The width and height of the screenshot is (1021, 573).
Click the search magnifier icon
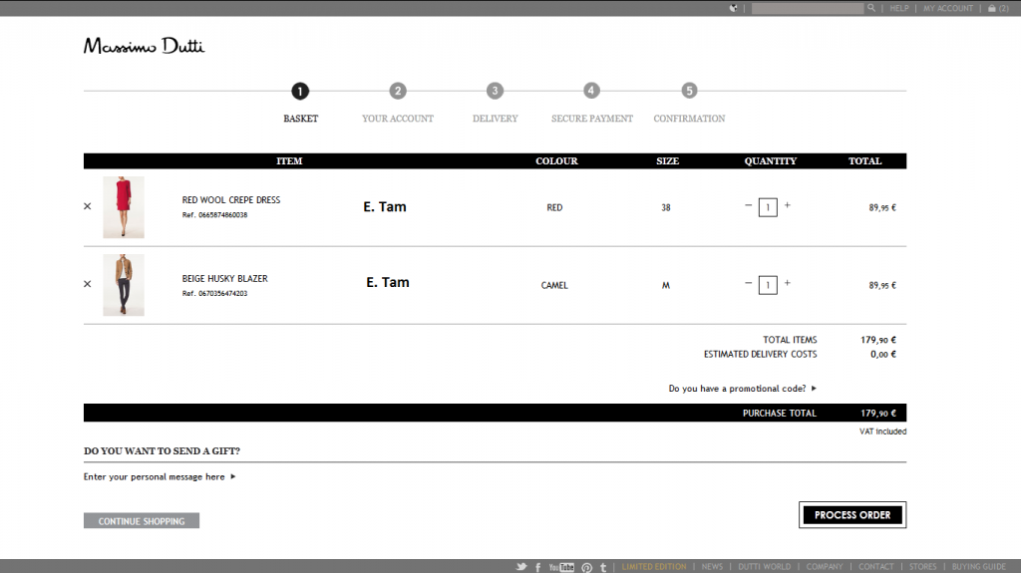[871, 8]
